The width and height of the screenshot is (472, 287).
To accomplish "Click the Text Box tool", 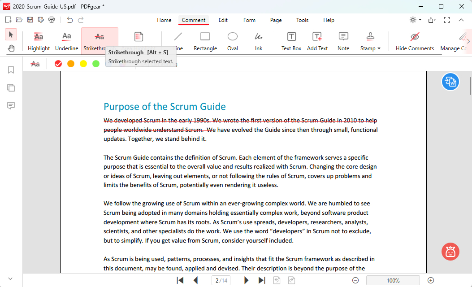I will [x=291, y=41].
